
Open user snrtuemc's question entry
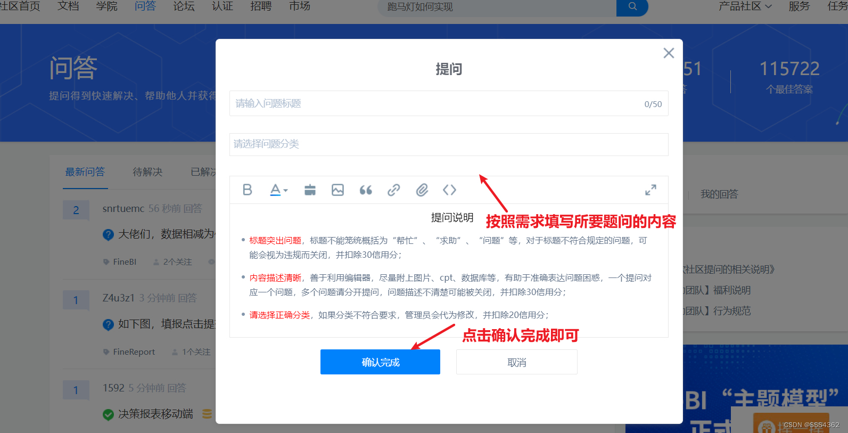pos(123,208)
